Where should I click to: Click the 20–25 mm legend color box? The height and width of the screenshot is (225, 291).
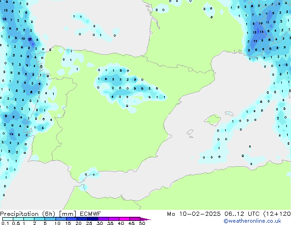[x=82, y=219]
